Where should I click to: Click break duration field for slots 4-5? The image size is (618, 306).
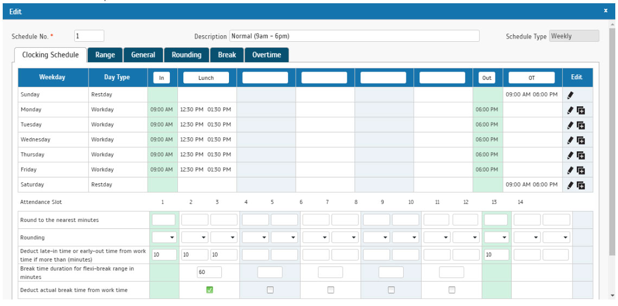270,272
